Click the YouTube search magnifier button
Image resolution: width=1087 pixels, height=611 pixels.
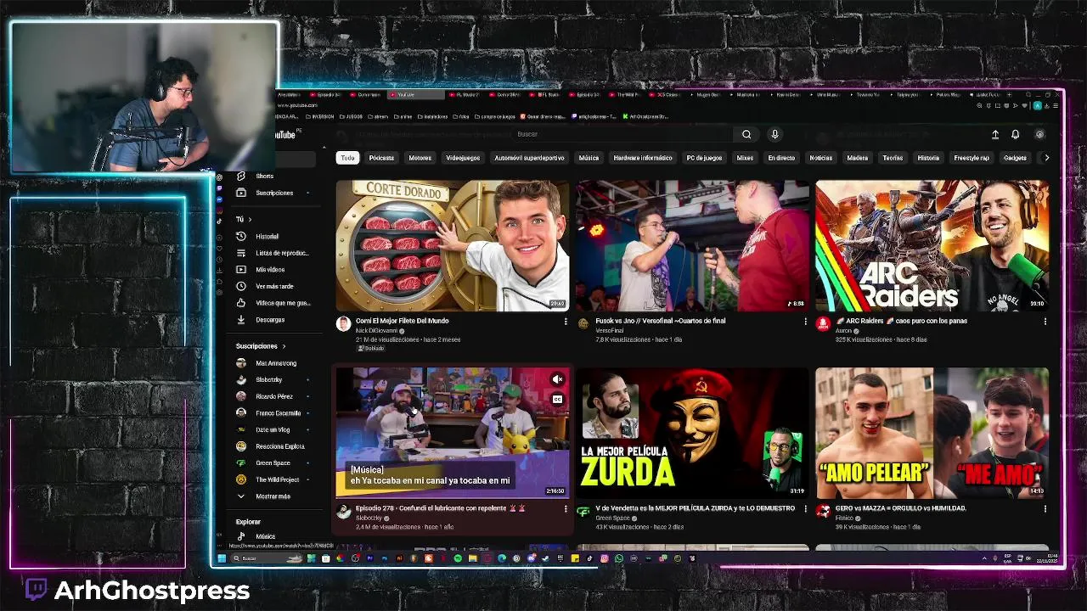point(746,134)
